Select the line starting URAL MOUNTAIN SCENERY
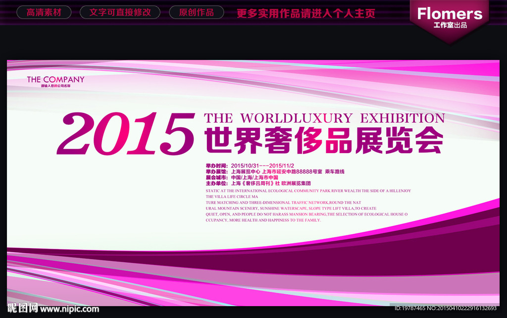Image resolution: width=507 pixels, height=318 pixels. pyautogui.click(x=291, y=209)
